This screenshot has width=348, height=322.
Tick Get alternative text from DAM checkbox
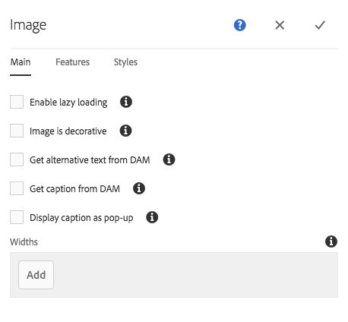[x=17, y=159]
